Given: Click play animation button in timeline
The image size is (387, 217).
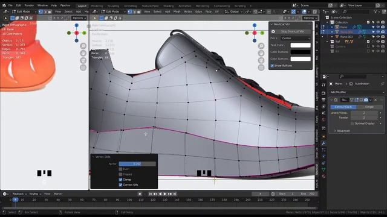Looking at the screenshot, I should click(x=165, y=194).
